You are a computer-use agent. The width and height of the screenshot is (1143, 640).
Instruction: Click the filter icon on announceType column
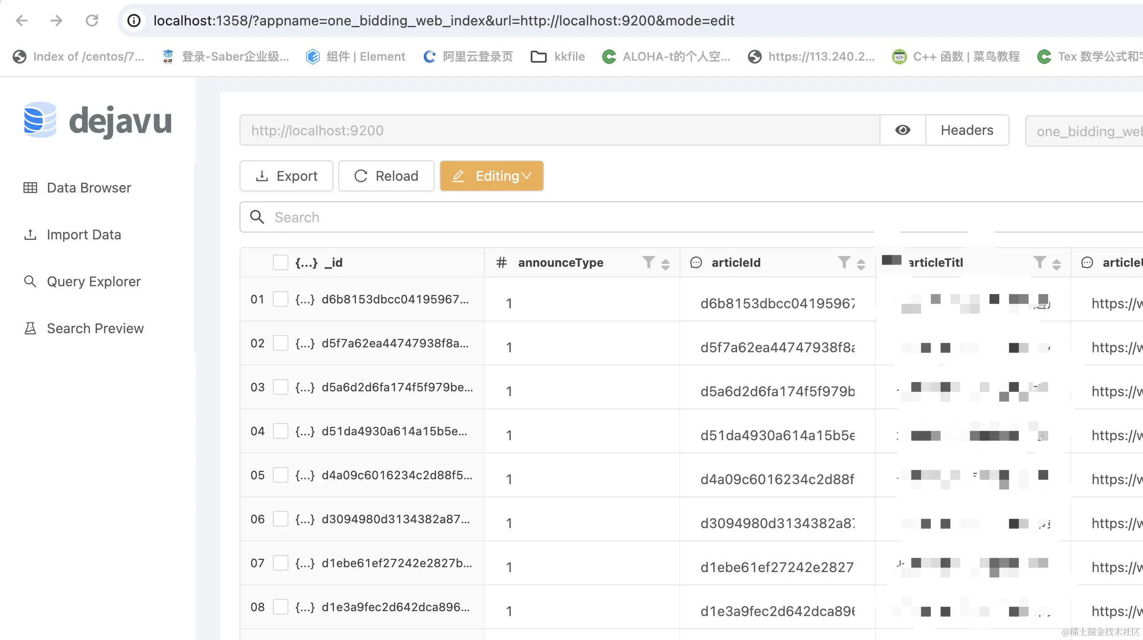tap(648, 262)
